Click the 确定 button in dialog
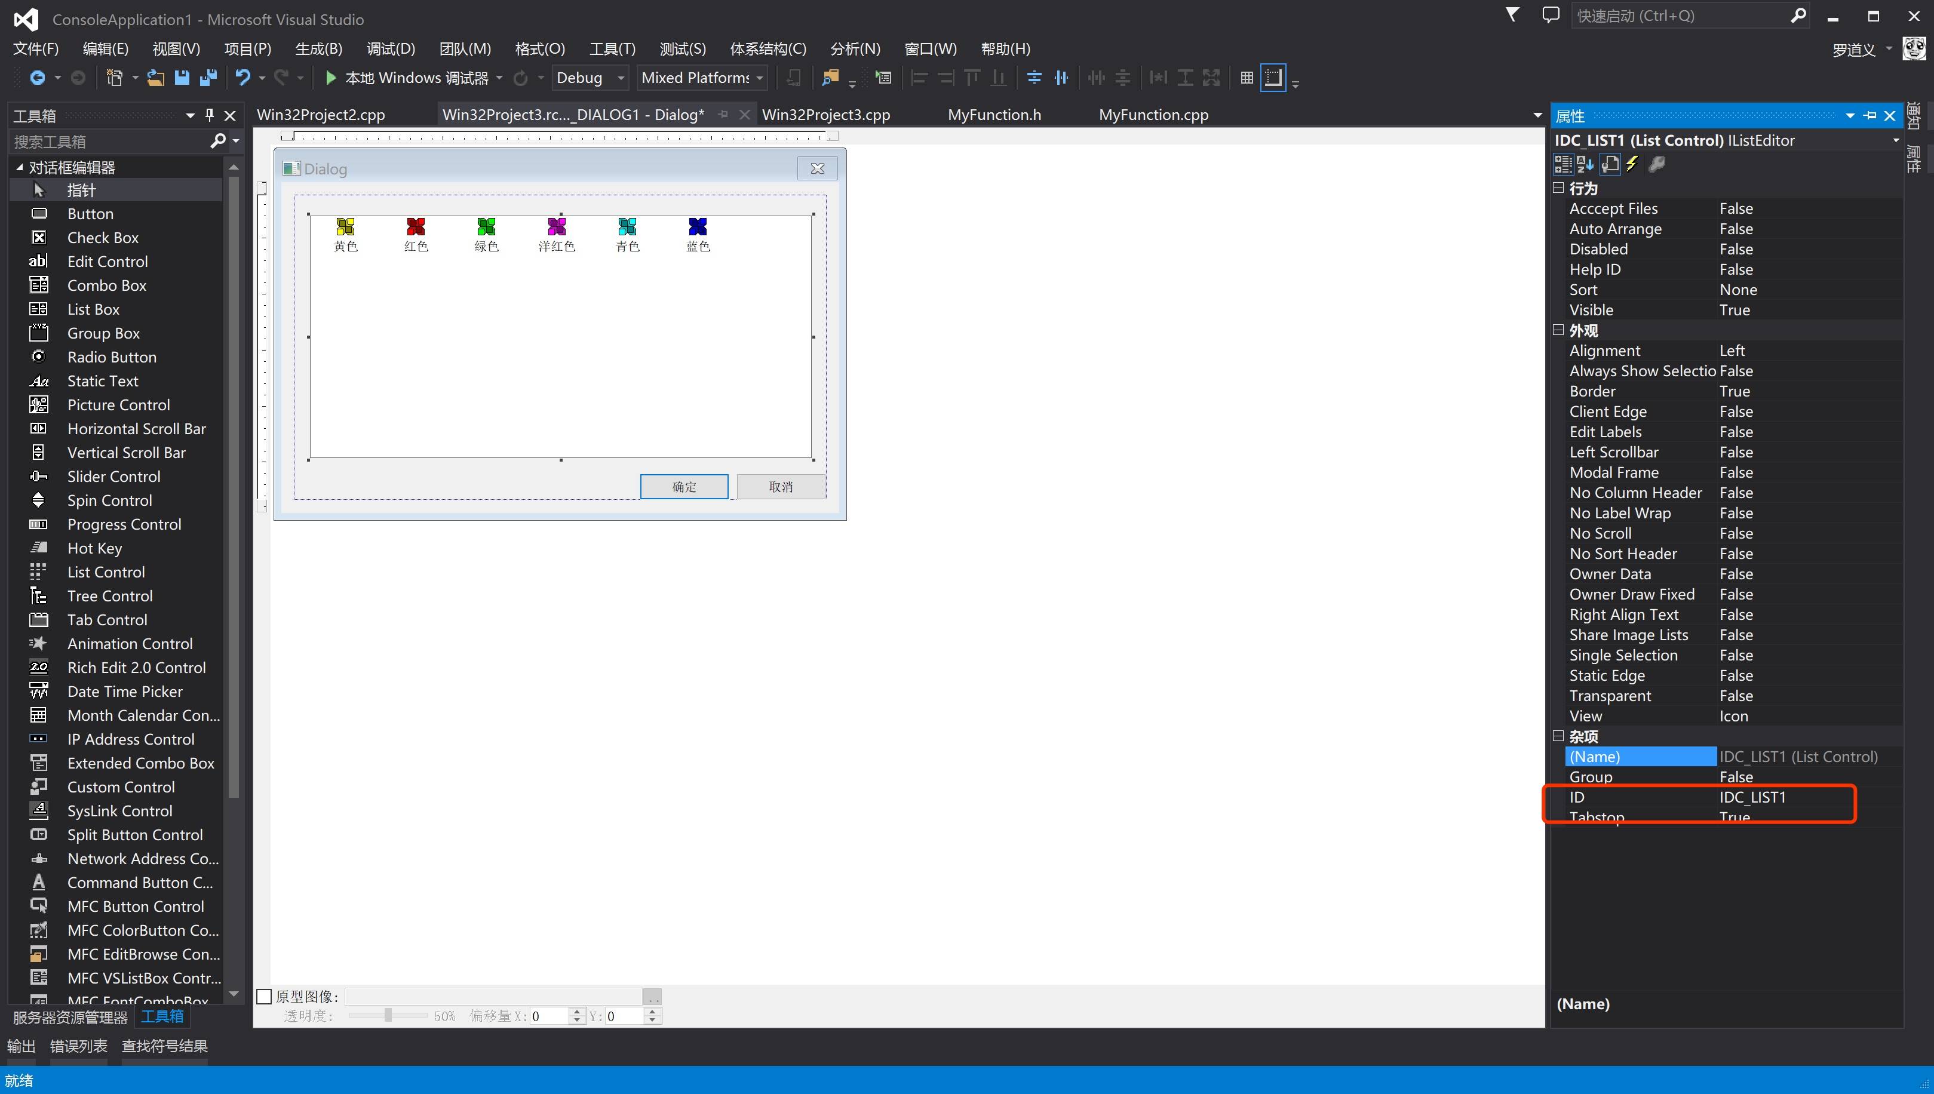The image size is (1934, 1094). tap(684, 487)
